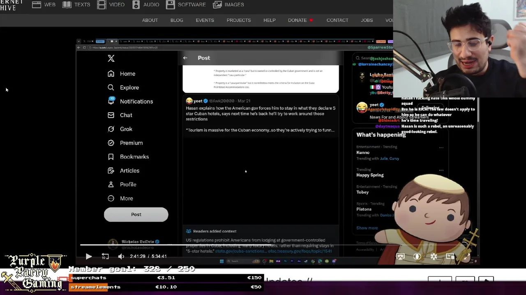Open the Audio media section
This screenshot has height=295, width=526.
click(145, 5)
